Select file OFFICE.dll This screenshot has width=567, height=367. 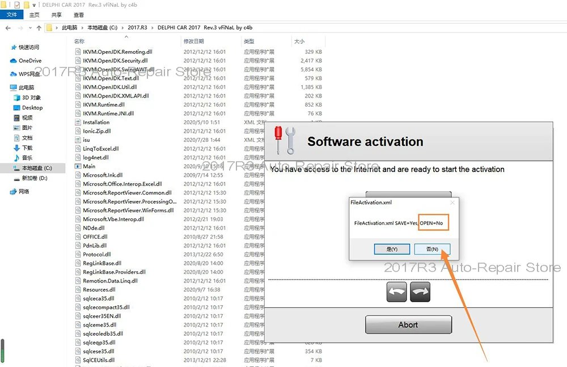point(95,237)
